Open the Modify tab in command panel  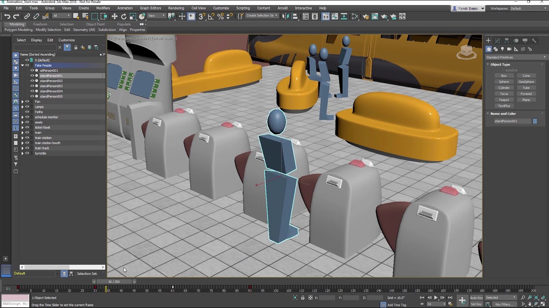click(x=498, y=41)
